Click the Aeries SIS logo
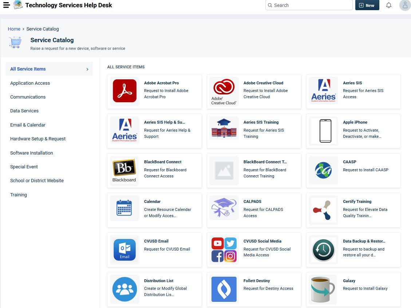This screenshot has height=308, width=411. (x=323, y=90)
